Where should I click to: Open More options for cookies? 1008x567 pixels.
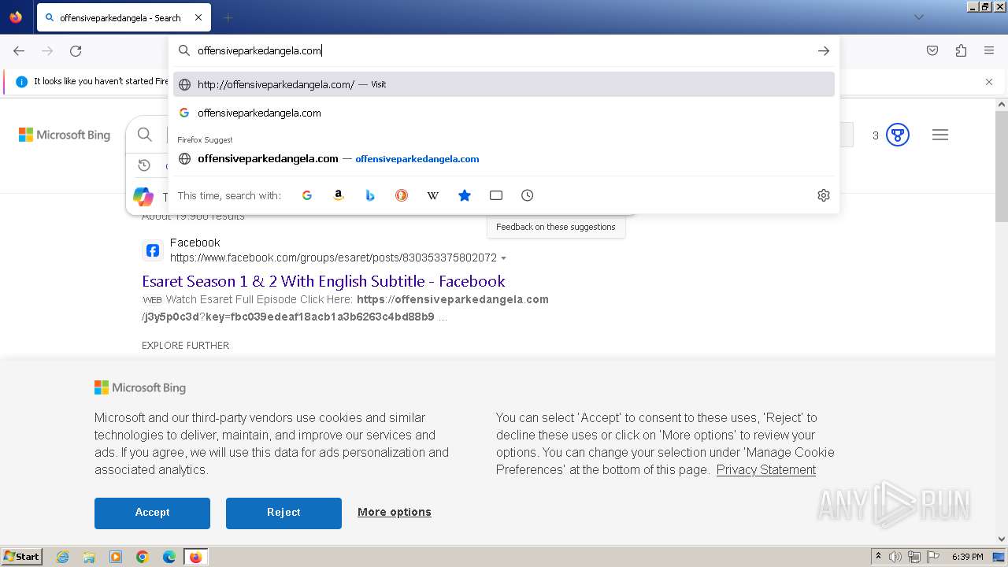pos(395,512)
